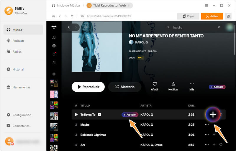Select the track Ahí
The width and height of the screenshot is (236, 151).
point(83,145)
